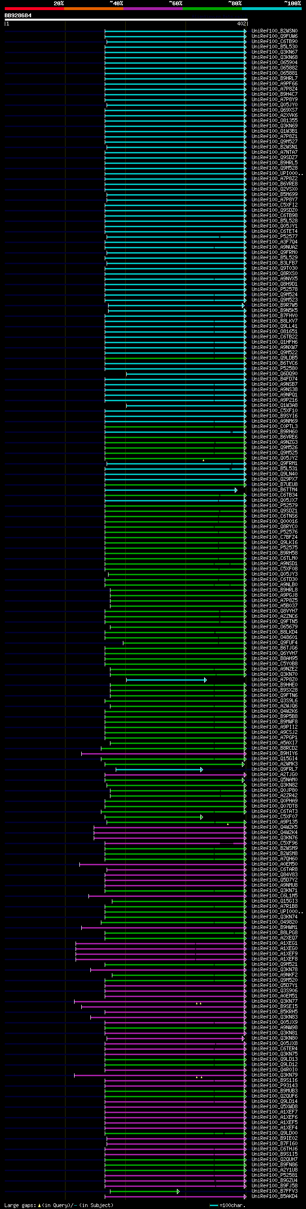The width and height of the screenshot is (306, 1209).
Task: Open hit UniRef100_B2WSN0
Action: click(274, 31)
